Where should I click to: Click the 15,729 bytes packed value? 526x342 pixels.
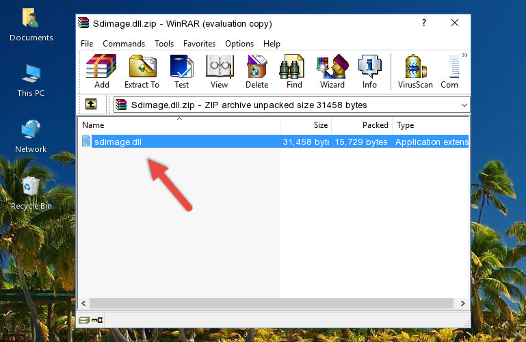tap(361, 142)
